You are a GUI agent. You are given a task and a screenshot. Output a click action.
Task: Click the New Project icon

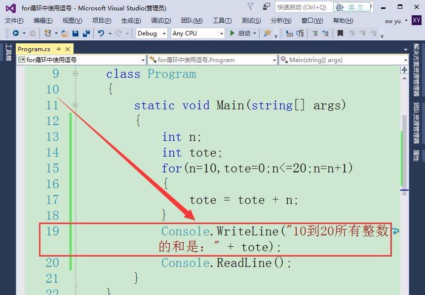(x=48, y=33)
